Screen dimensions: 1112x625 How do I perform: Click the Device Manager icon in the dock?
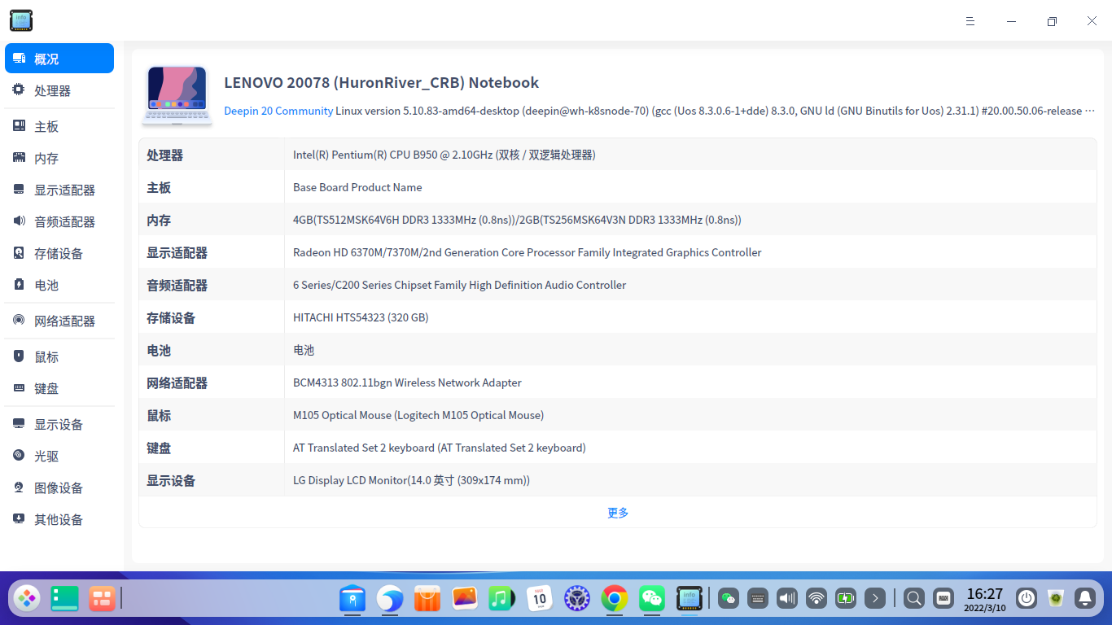pos(690,599)
